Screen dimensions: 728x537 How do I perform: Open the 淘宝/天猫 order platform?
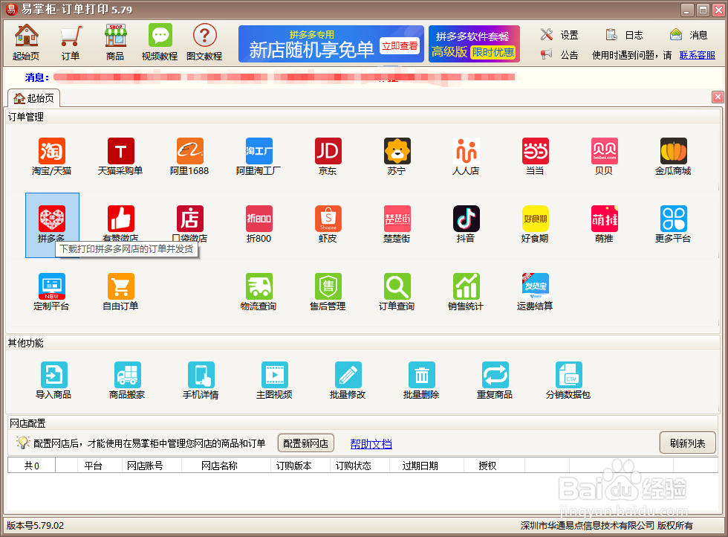51,157
